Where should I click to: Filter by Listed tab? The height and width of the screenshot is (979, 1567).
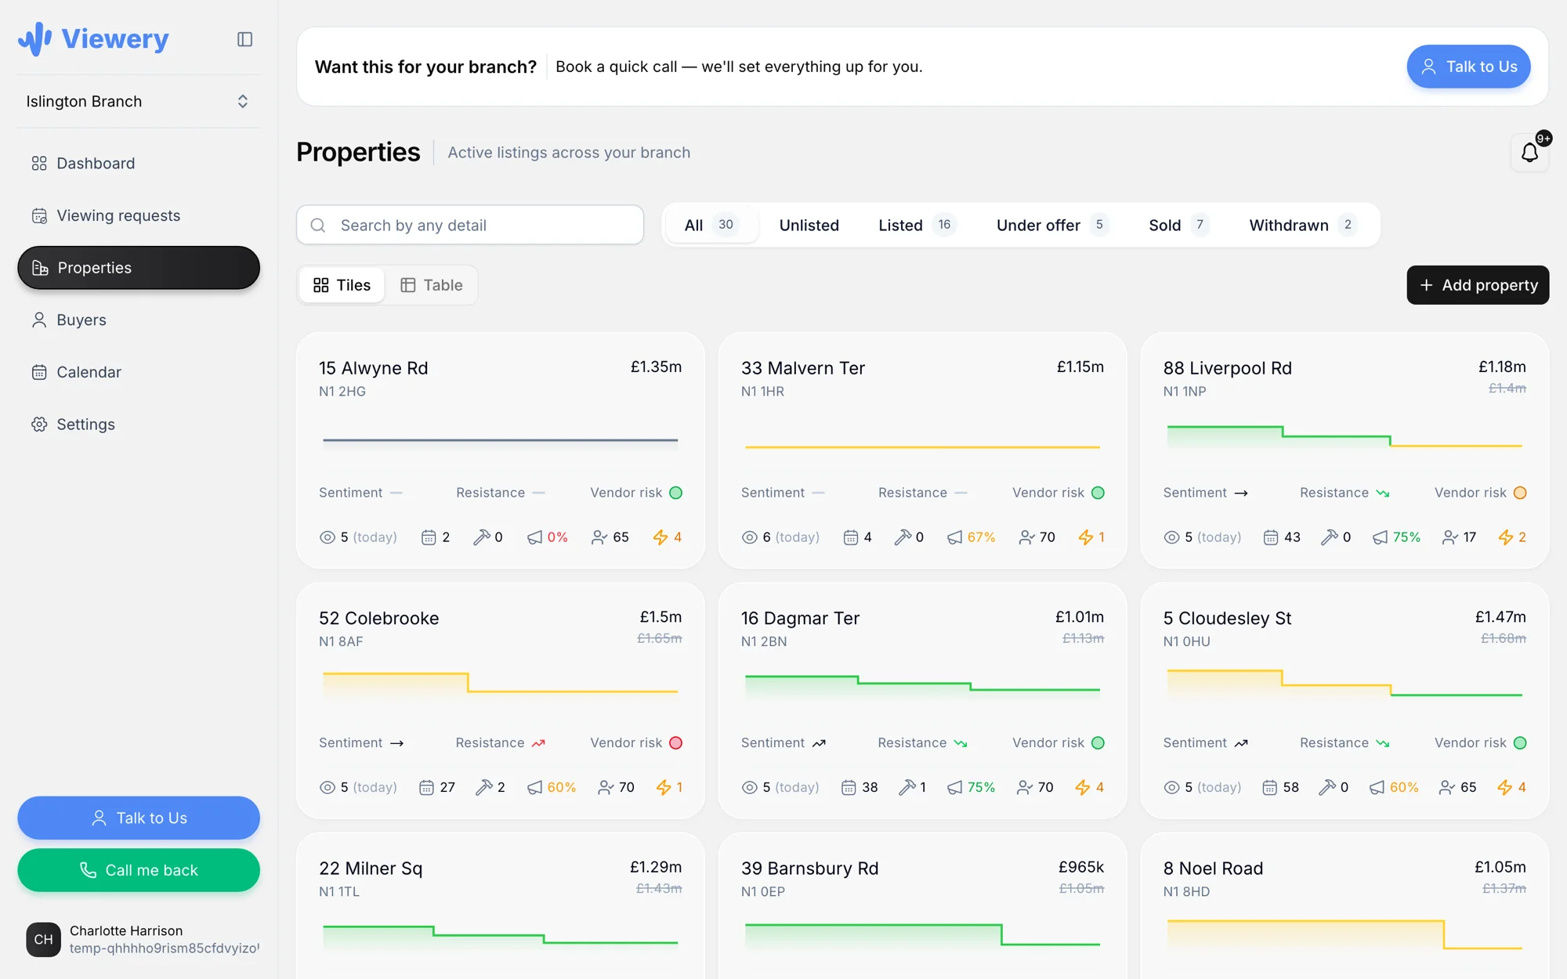click(917, 226)
